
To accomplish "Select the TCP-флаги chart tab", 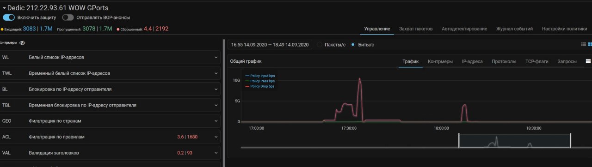I will point(537,61).
